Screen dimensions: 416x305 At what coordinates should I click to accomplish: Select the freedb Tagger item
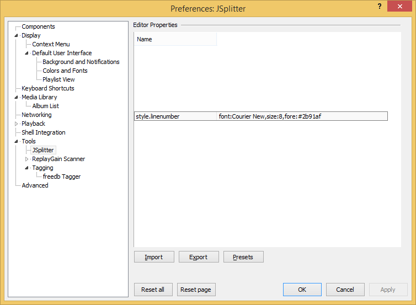click(x=61, y=176)
